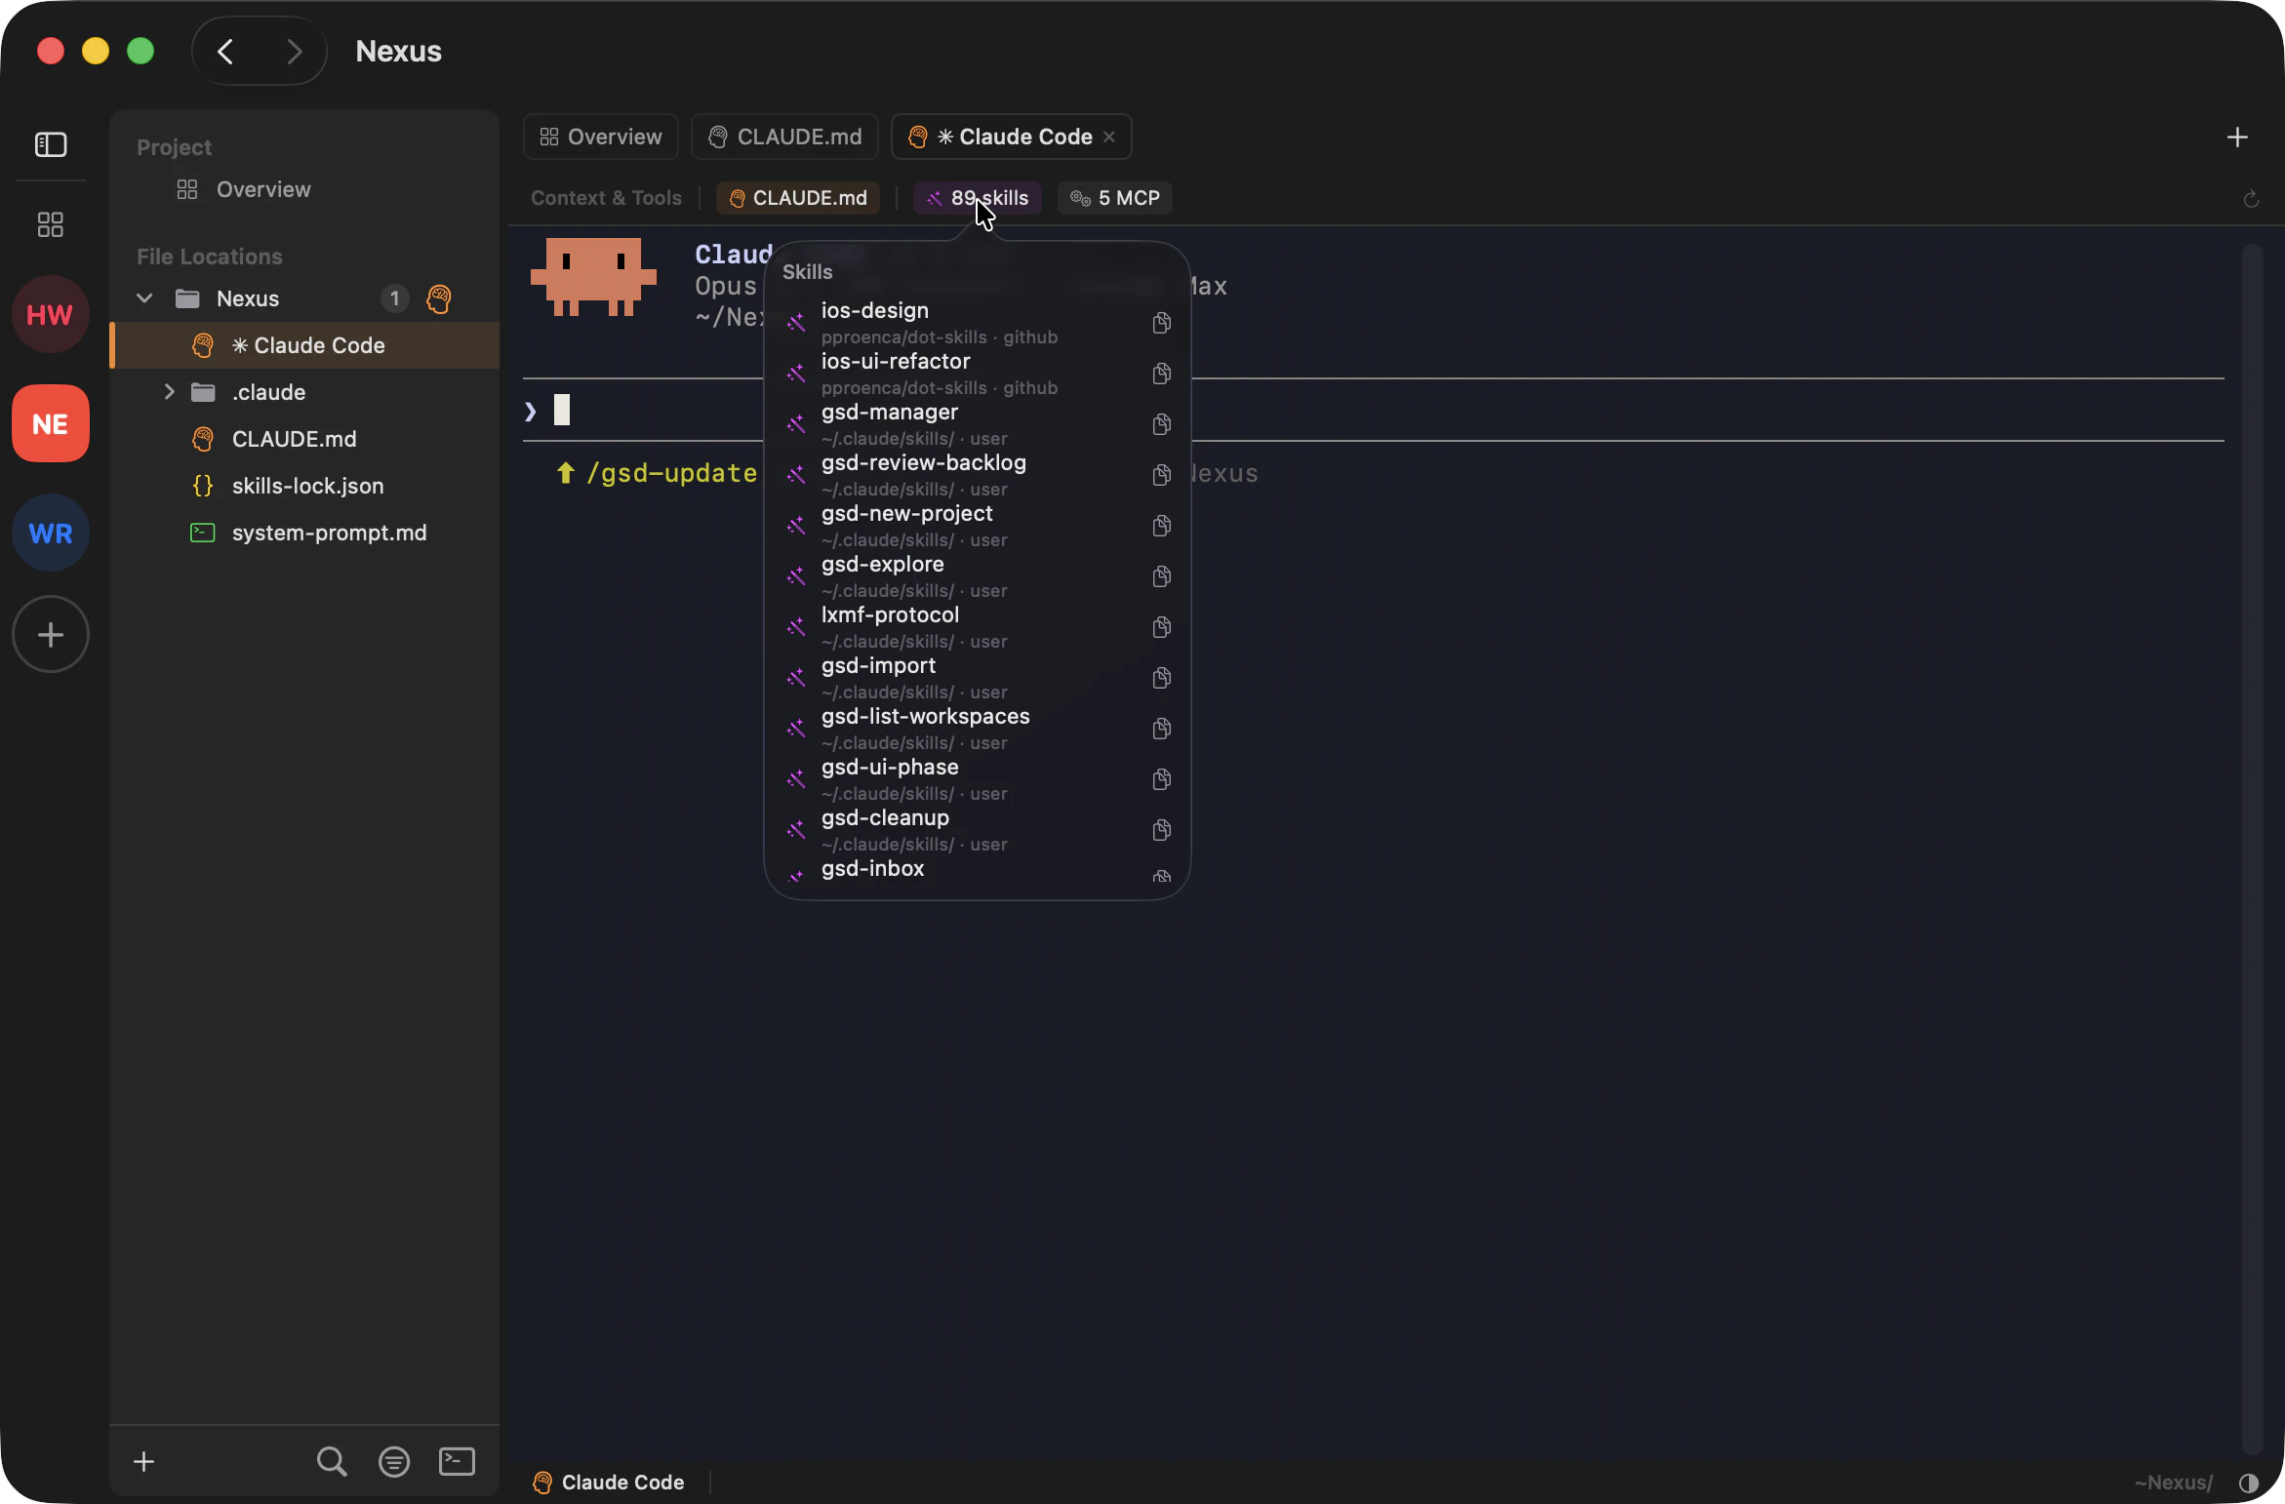Open the 89 skills popover

977,198
